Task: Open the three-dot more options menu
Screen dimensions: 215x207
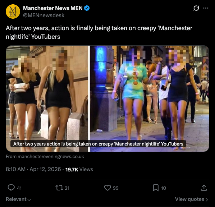Action: click(x=206, y=8)
